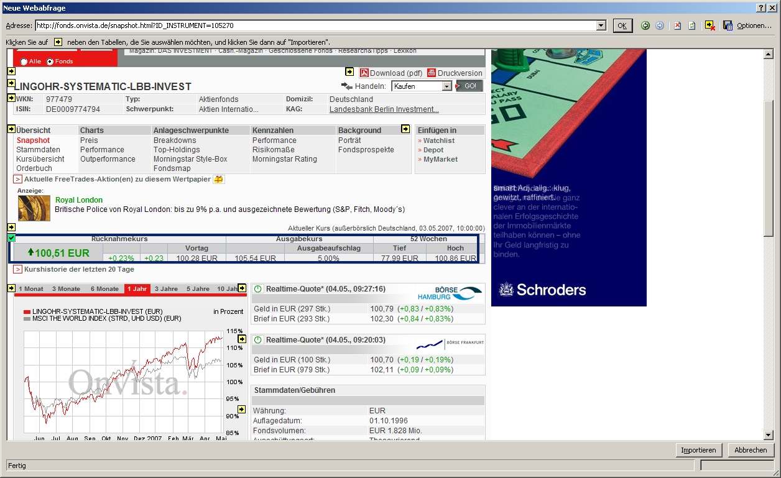The height and width of the screenshot is (478, 781).
Task: Click the Abbrechen button
Action: 751,450
